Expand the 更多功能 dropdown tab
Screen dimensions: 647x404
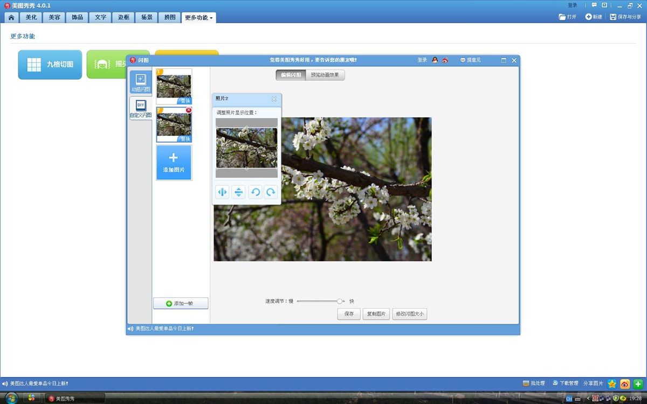pos(199,18)
